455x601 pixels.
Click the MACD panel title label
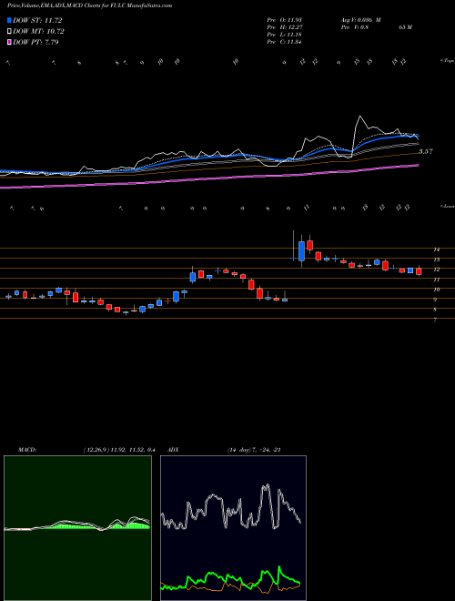click(27, 450)
